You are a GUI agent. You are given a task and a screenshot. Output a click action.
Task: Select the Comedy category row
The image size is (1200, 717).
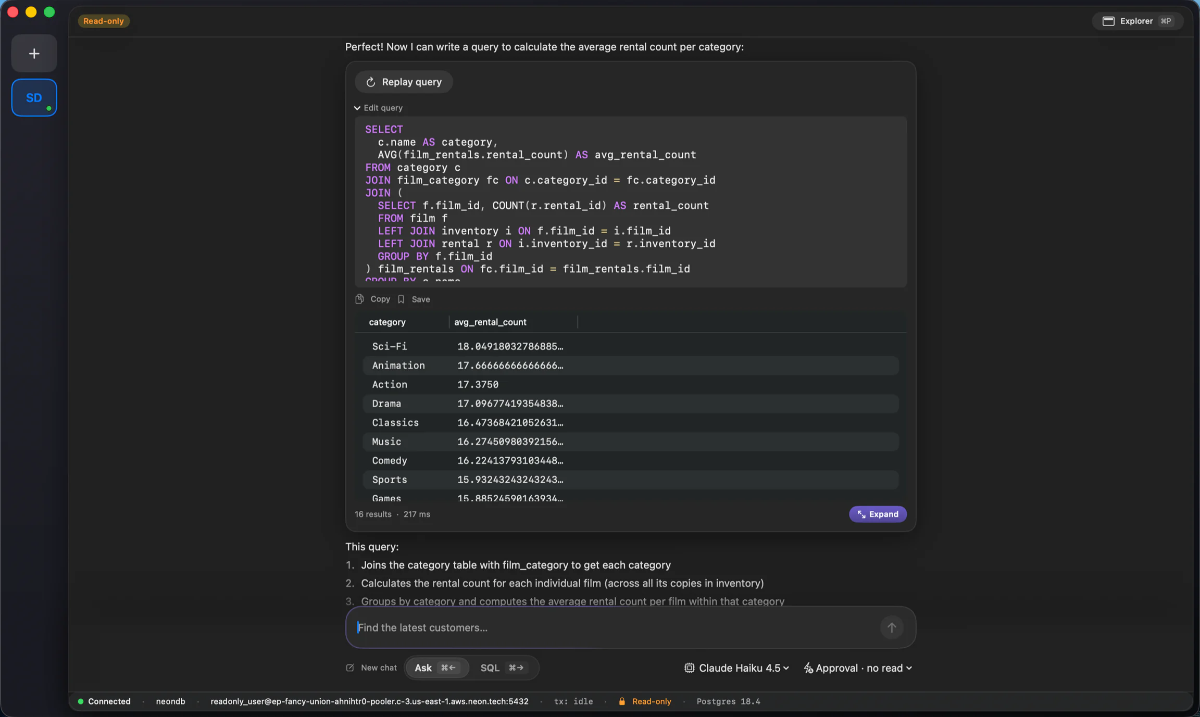point(631,460)
